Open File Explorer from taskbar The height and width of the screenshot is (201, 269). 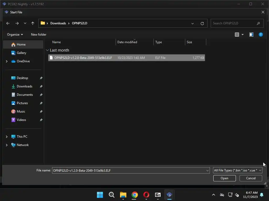pos(123,195)
